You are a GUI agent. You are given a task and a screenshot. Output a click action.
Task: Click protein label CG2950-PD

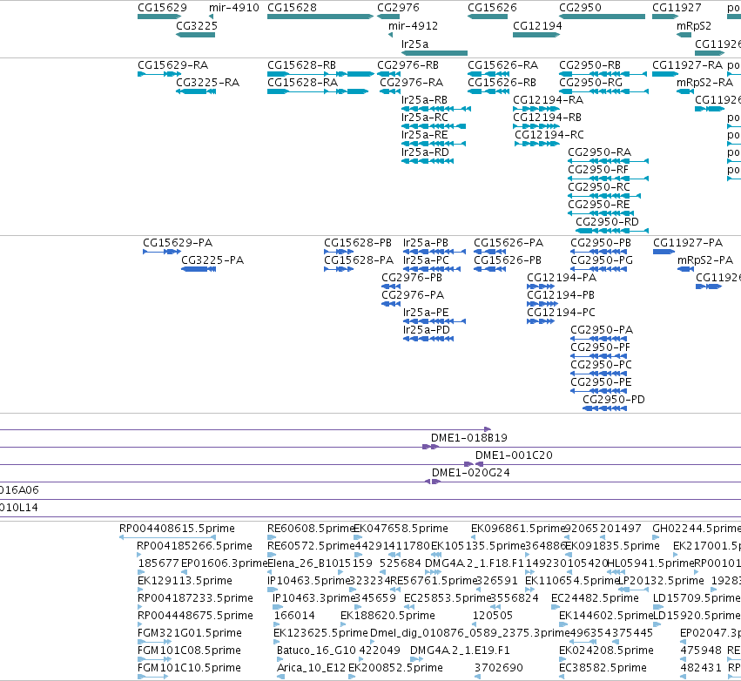pos(613,400)
